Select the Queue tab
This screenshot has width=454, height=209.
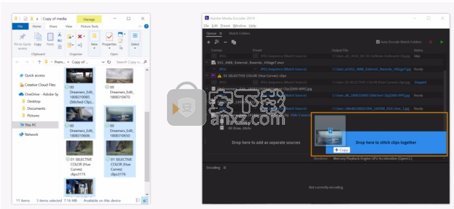[x=211, y=33]
